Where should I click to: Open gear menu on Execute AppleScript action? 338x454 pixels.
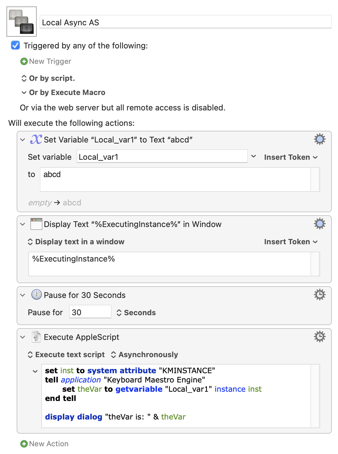319,337
